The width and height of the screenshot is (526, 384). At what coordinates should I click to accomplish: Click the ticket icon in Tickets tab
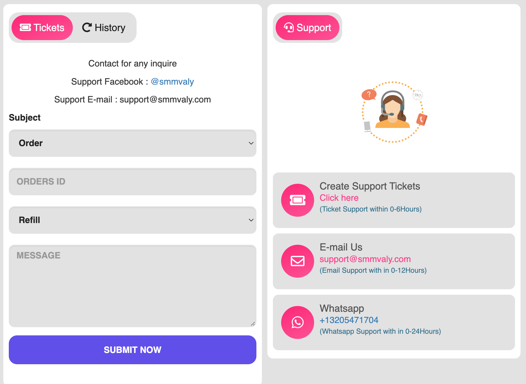coord(25,27)
